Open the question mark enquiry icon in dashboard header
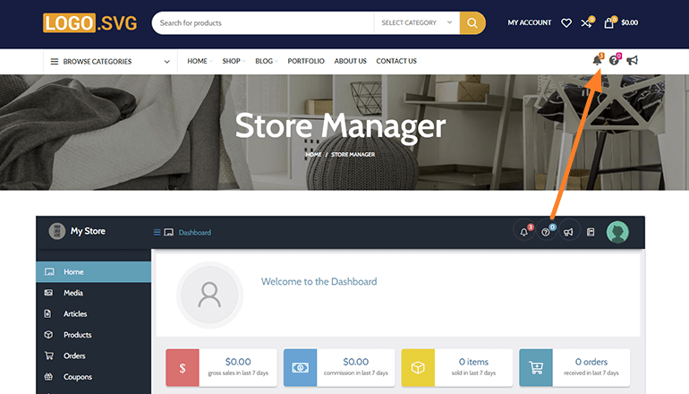689x394 pixels. pos(546,232)
